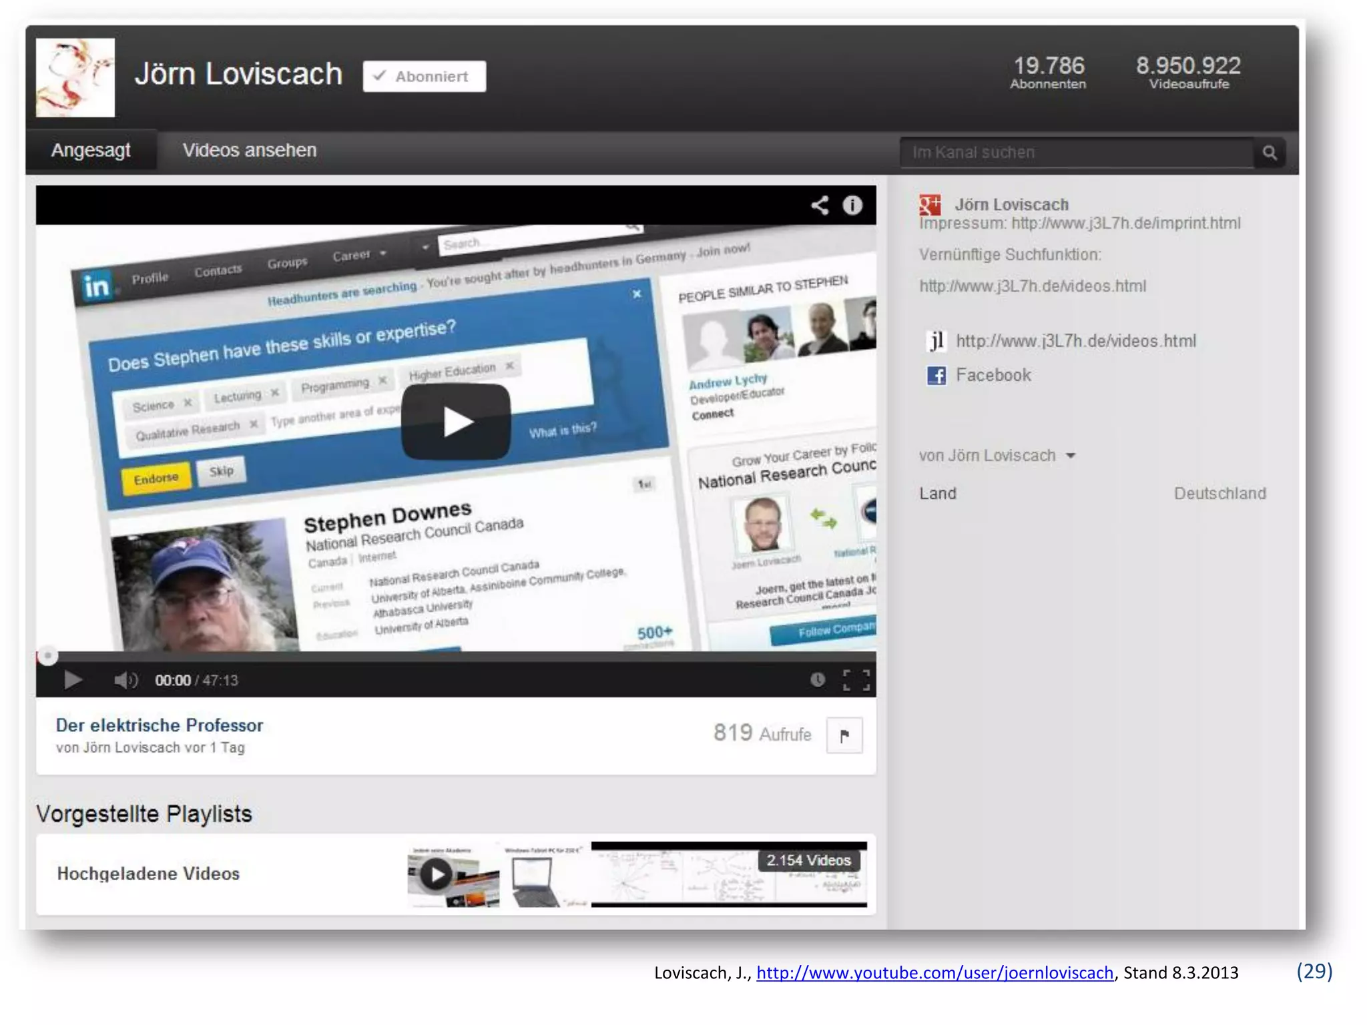Screen dimensions: 1367x1025
Task: Click the watch later clock icon
Action: point(818,680)
